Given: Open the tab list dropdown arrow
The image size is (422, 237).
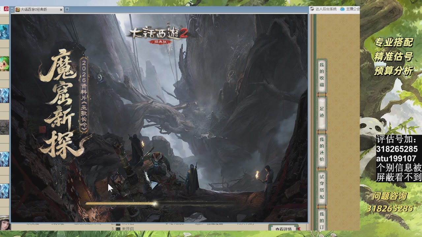Looking at the screenshot, I should point(12,10).
